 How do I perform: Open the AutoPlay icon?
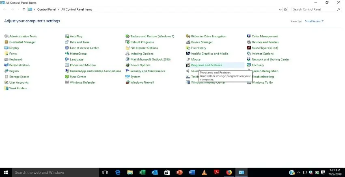click(x=67, y=36)
